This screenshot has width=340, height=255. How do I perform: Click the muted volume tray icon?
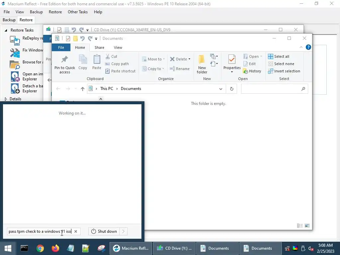[311, 248]
